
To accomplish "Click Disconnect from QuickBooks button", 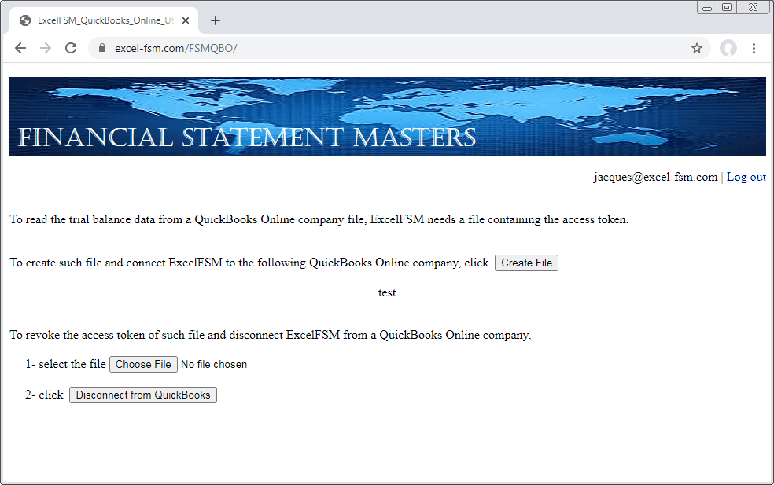I will [x=143, y=395].
